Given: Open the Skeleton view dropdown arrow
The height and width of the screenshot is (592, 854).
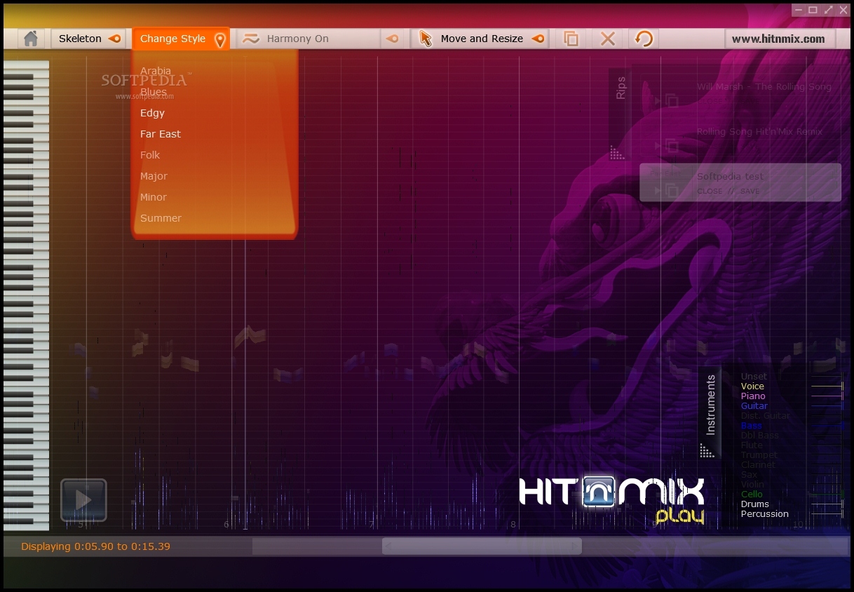Looking at the screenshot, I should pos(114,39).
